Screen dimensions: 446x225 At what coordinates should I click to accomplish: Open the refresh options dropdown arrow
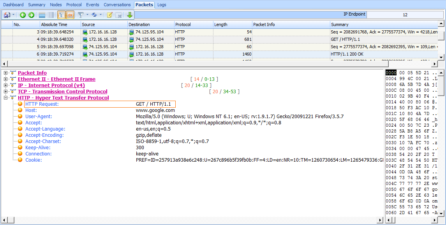click(x=100, y=15)
